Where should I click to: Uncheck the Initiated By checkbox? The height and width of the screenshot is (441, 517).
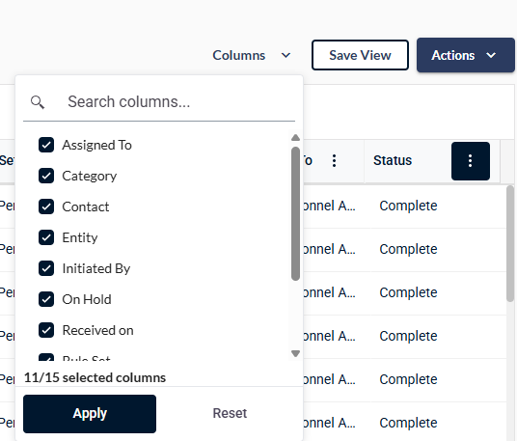click(x=46, y=268)
